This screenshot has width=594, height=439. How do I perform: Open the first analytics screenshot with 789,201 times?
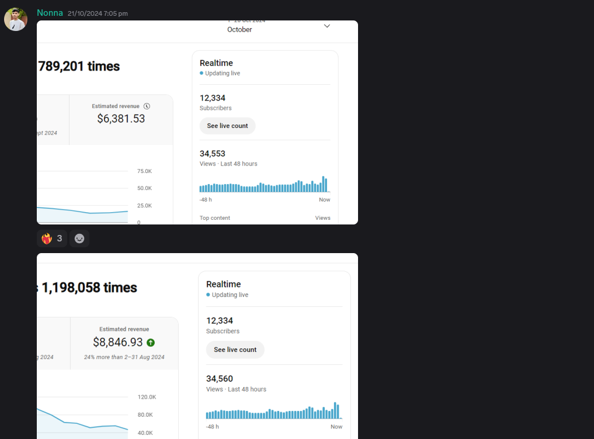[x=197, y=122]
